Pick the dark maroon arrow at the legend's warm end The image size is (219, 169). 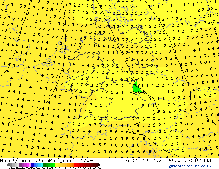click(99, 165)
